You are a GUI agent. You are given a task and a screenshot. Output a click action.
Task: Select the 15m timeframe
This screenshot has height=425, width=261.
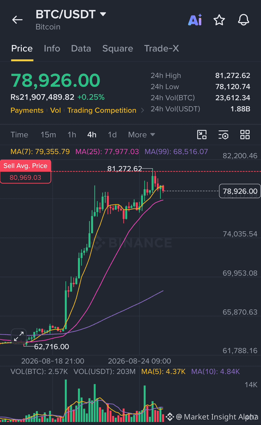tap(48, 135)
